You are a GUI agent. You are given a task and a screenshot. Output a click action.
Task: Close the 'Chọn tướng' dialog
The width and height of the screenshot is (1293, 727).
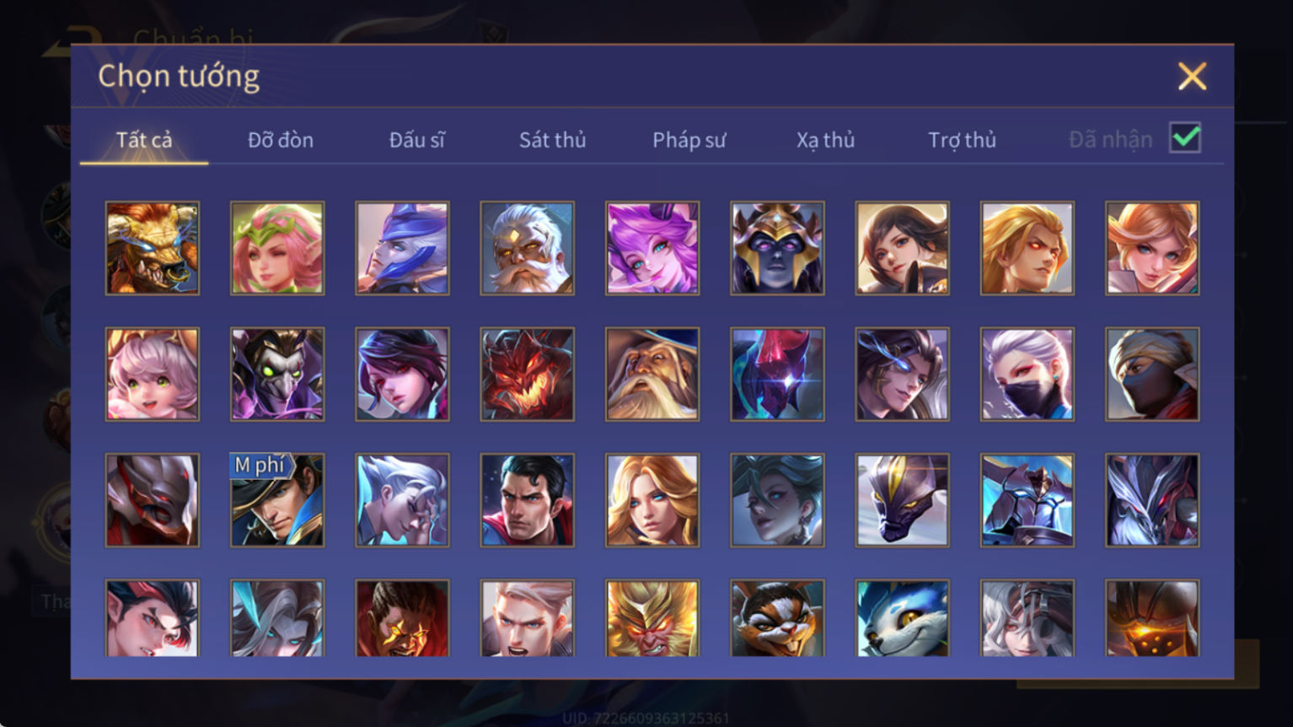[x=1192, y=76]
